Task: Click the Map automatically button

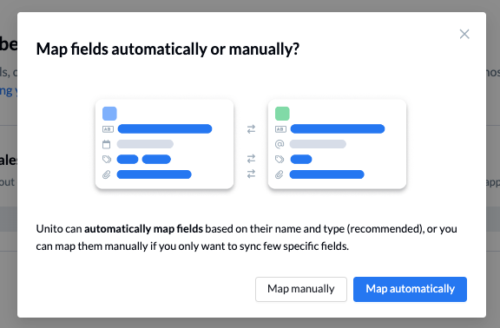Action: [410, 289]
